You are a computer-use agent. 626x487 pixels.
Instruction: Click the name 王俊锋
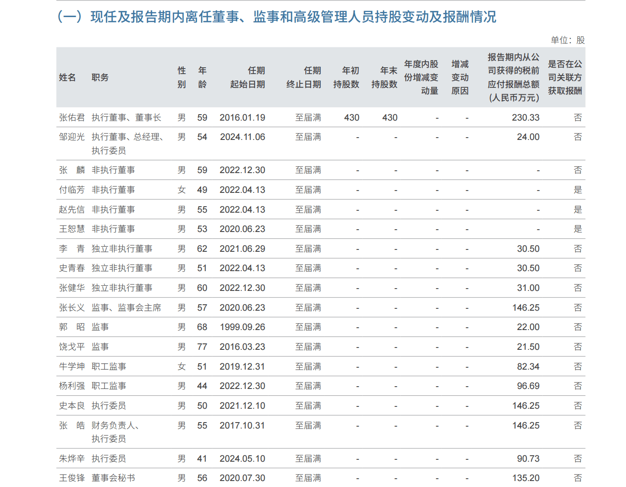[72, 478]
